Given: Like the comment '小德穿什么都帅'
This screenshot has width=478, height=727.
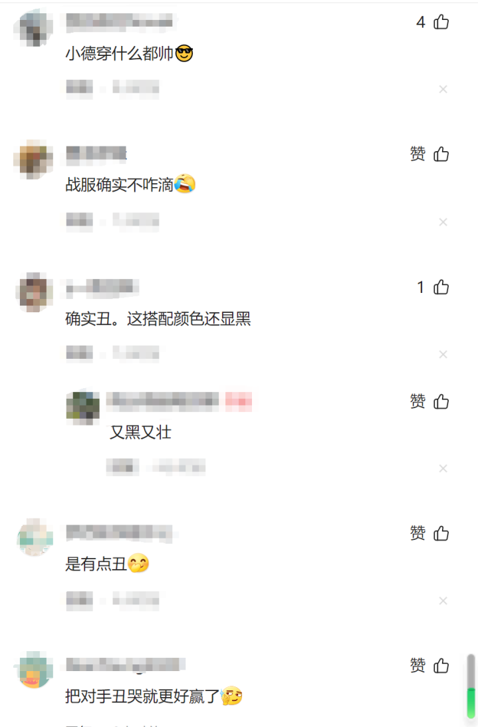Looking at the screenshot, I should tap(441, 22).
